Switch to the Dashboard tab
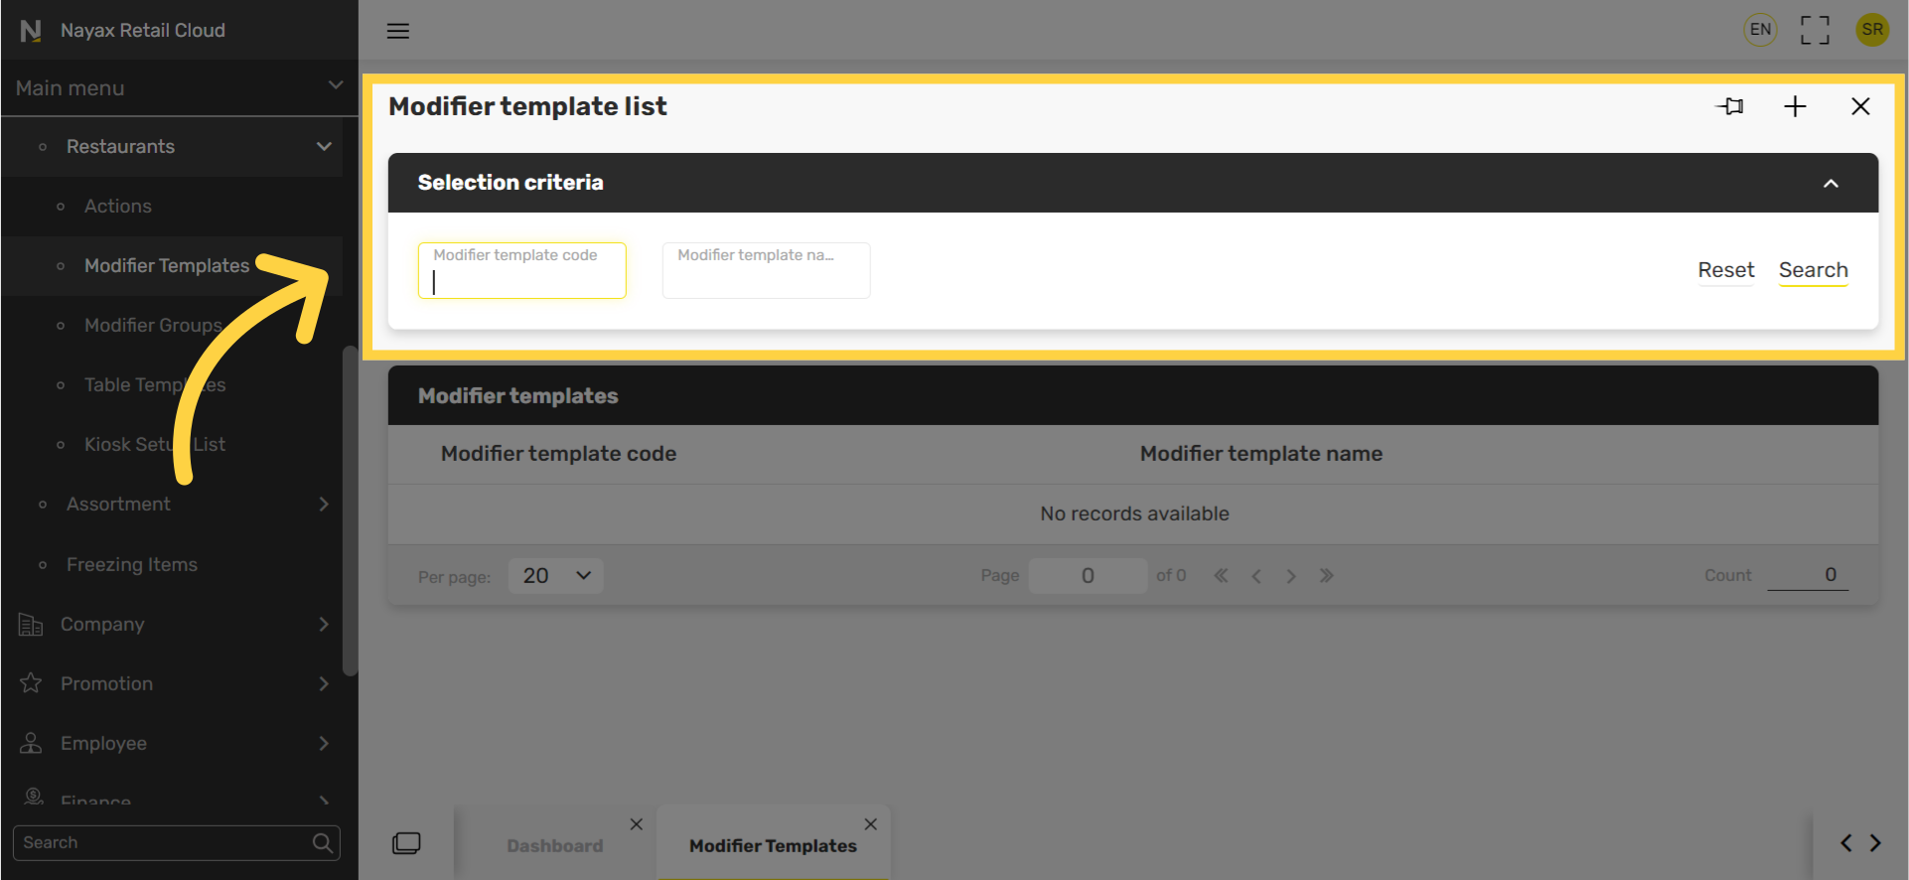Screen dimensions: 1909x880 coord(554,845)
